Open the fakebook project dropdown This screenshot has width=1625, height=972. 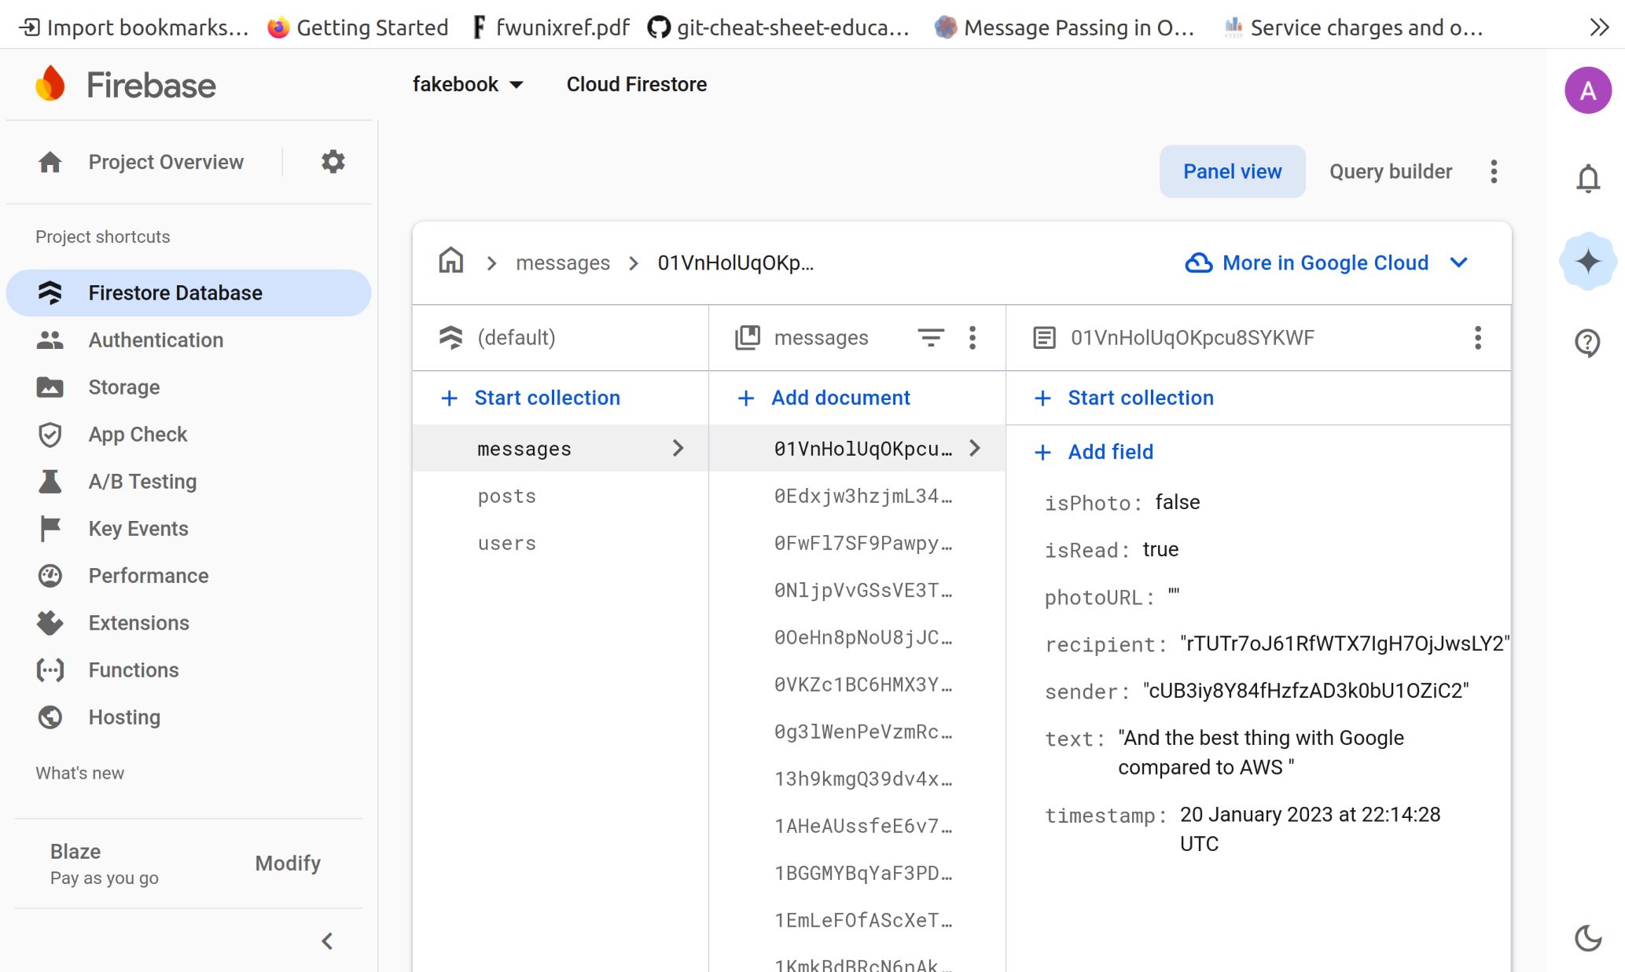point(469,84)
